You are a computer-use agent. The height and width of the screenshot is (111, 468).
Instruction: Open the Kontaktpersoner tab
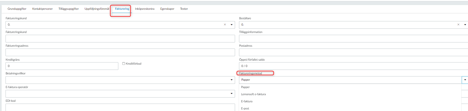[42, 9]
